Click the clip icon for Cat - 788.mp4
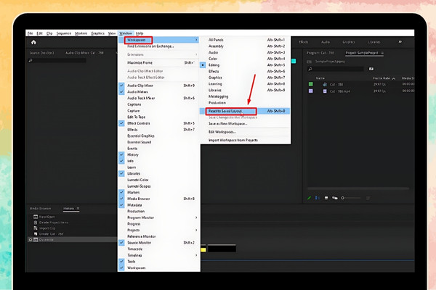 pos(325,91)
